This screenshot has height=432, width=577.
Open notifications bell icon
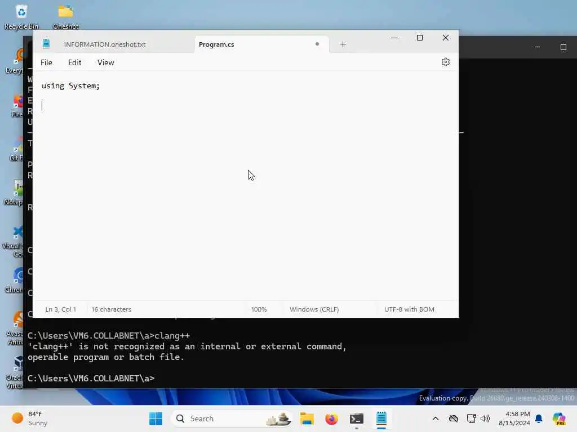pos(539,418)
